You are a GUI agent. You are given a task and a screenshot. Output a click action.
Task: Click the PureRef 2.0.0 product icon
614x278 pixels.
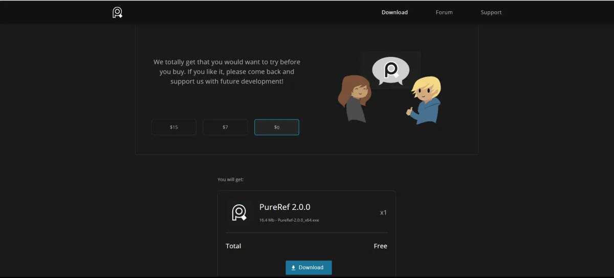(x=239, y=212)
